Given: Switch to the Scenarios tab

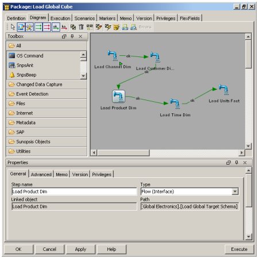Looking at the screenshot, I should point(84,18).
